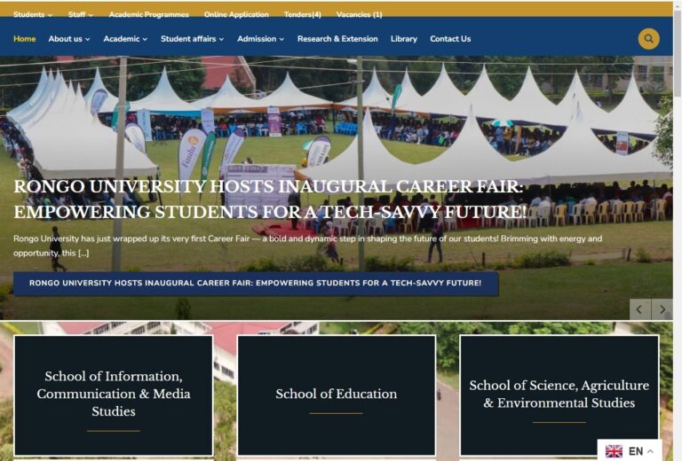
Task: Open the Library menu item
Action: click(404, 39)
